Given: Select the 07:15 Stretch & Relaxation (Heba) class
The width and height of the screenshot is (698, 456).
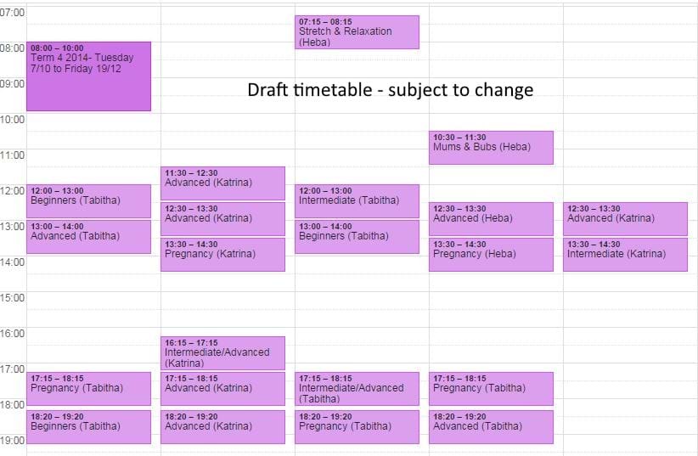Looking at the screenshot, I should (357, 32).
